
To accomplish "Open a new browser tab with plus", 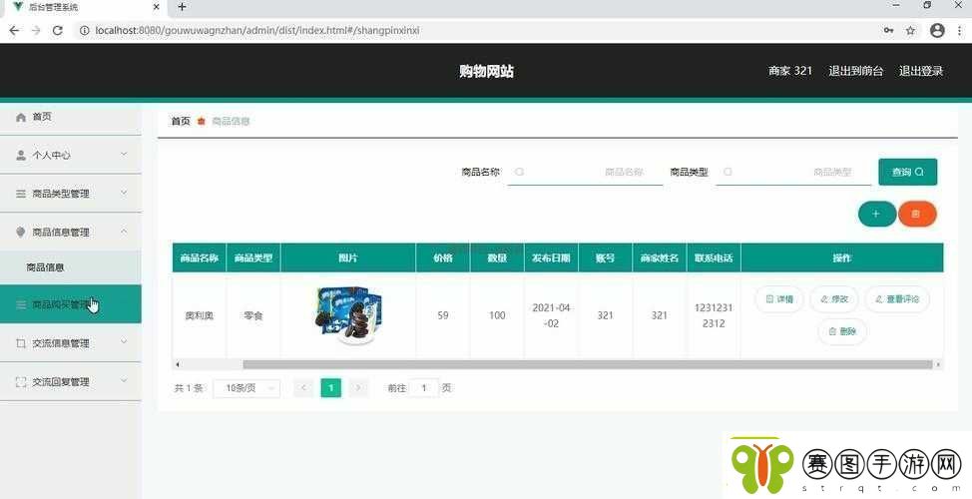I will (x=182, y=7).
